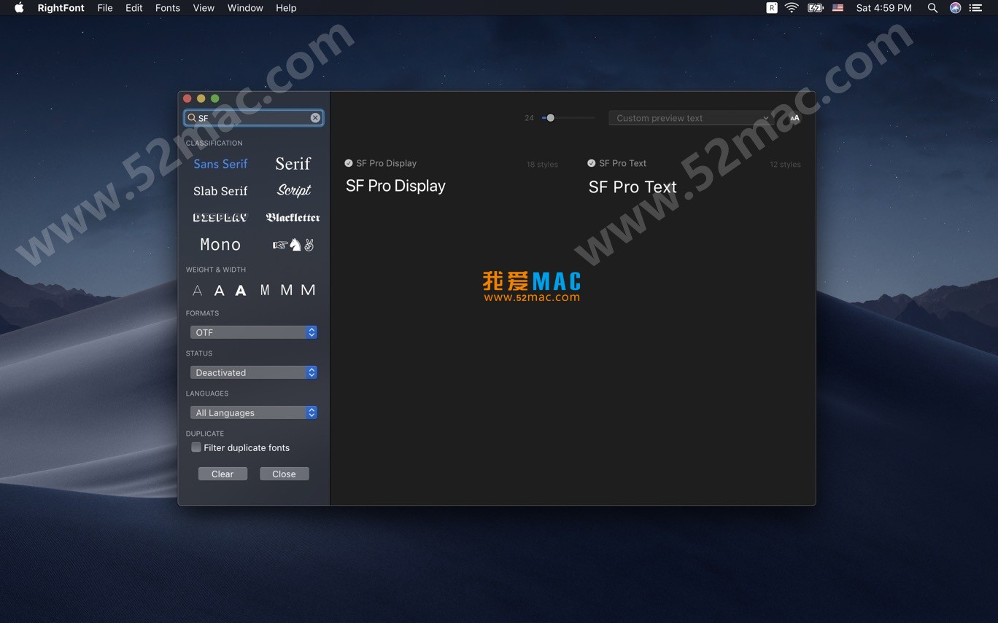Filter by bold weight letter A
The width and height of the screenshot is (998, 623).
(241, 291)
